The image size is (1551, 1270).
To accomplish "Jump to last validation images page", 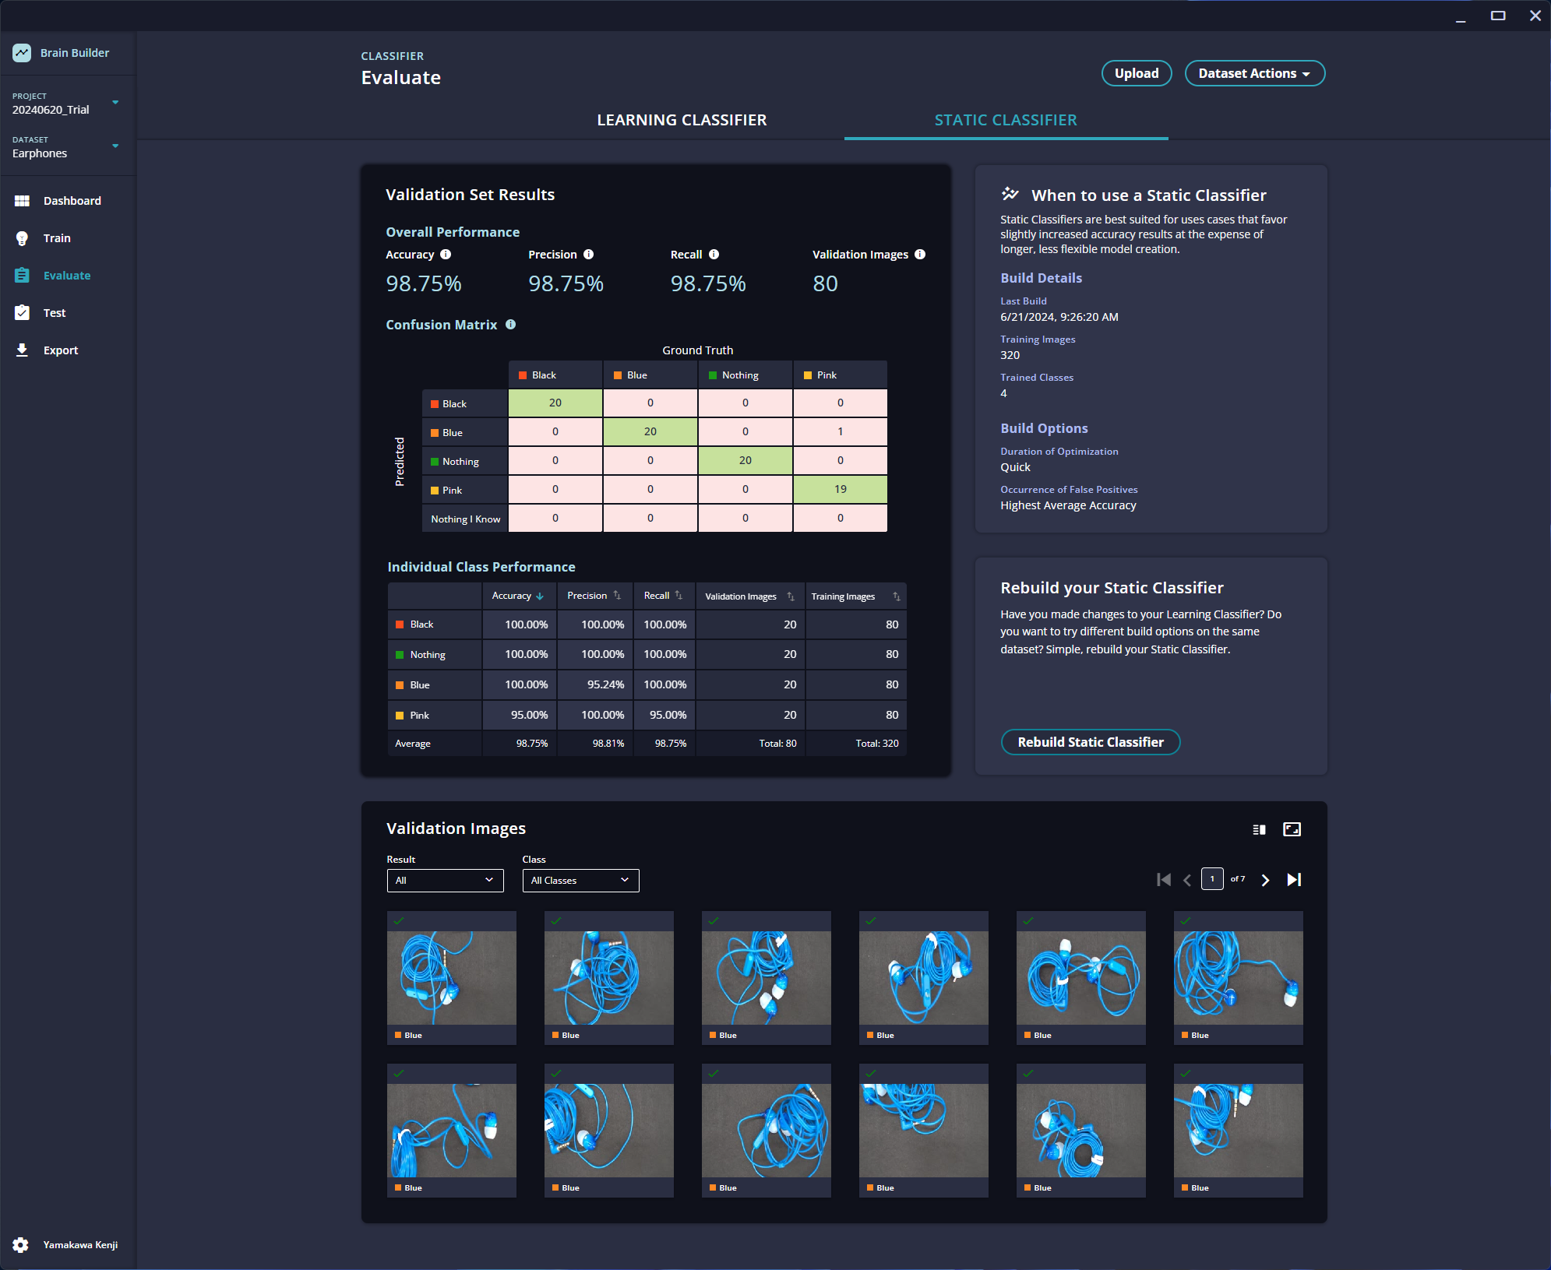I will pyautogui.click(x=1294, y=880).
